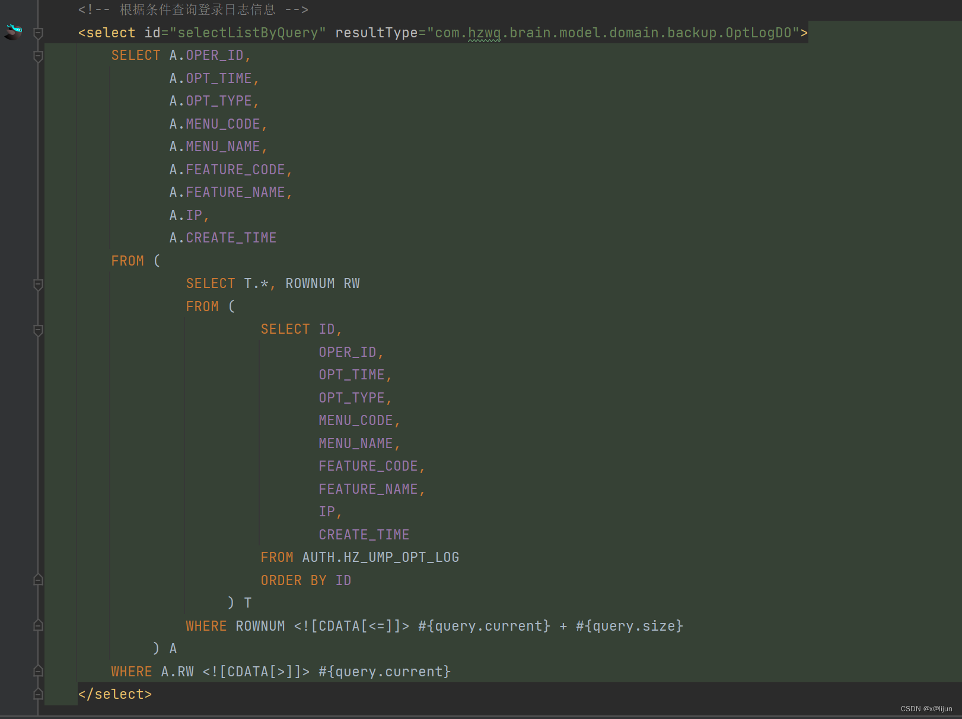Screen dimensions: 962x719
Task: Collapse the fold marker beside SELECT A.OPER_ID
Action: tap(38, 56)
